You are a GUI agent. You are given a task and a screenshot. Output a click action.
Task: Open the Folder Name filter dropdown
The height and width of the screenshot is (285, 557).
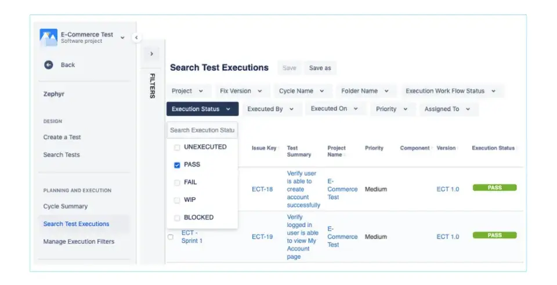click(x=365, y=91)
